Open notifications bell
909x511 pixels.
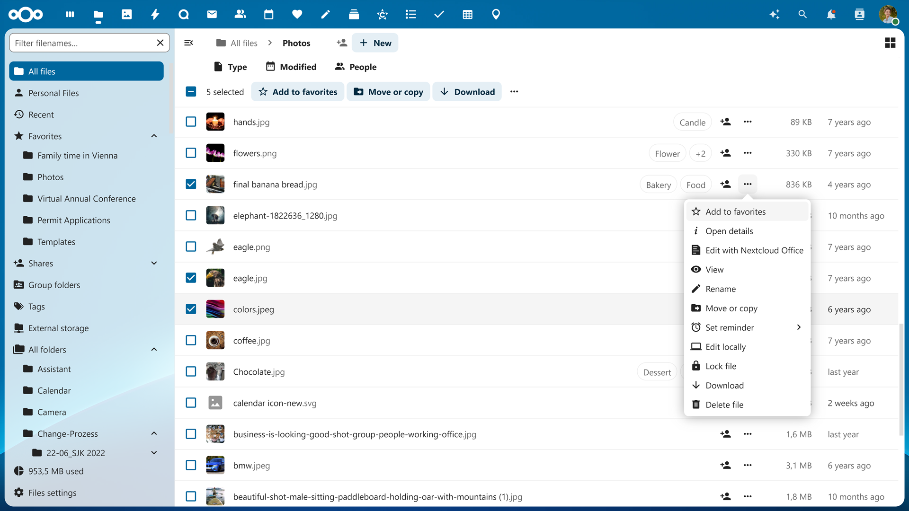click(831, 14)
